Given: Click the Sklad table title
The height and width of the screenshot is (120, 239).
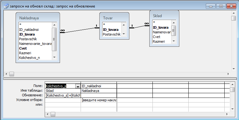Looking at the screenshot, I should (157, 16).
